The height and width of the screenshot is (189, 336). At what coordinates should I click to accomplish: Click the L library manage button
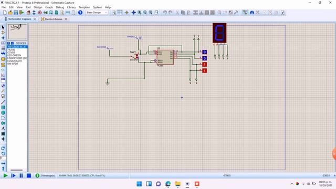click(x=12, y=43)
